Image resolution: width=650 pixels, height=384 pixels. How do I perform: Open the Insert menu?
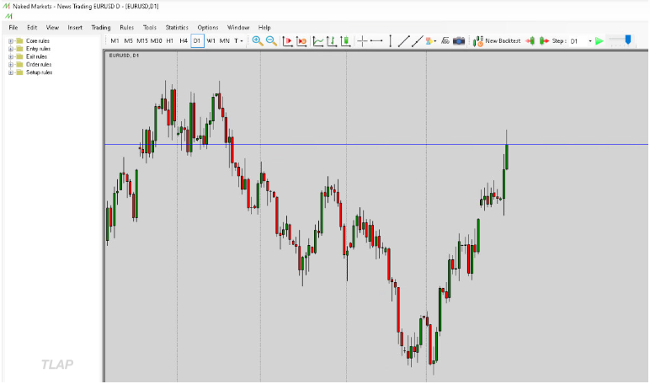coord(75,28)
